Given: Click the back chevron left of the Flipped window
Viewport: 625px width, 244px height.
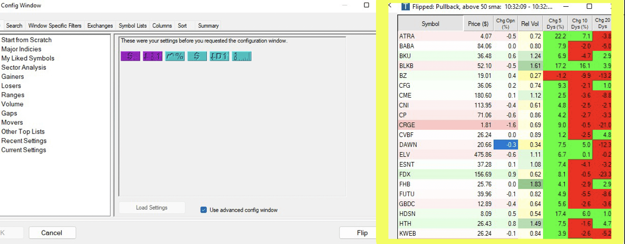Looking at the screenshot, I should 390,5.
